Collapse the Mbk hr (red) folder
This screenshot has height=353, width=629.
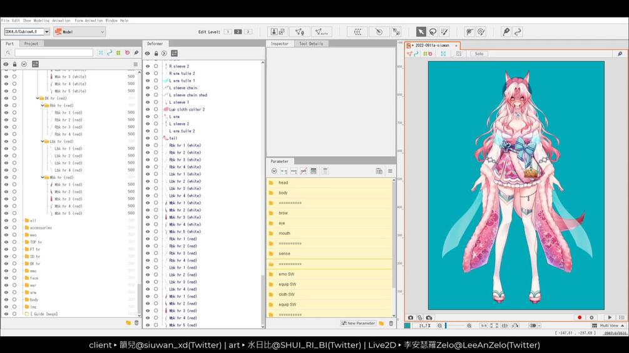[43, 177]
